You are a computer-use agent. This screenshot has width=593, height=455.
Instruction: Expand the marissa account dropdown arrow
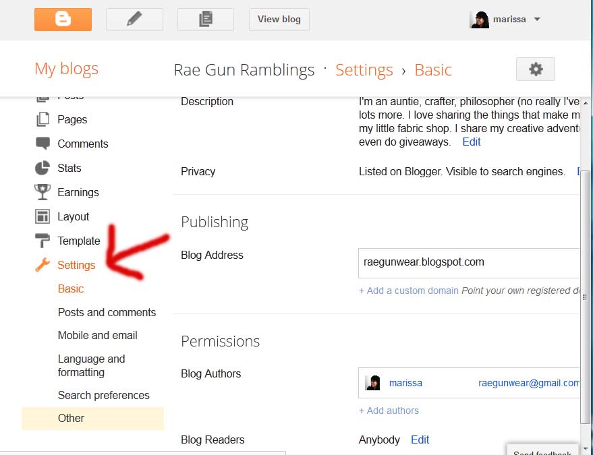coord(537,20)
